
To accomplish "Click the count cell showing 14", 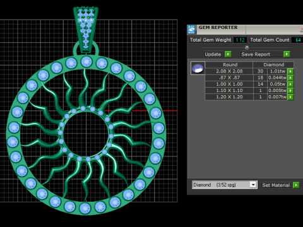I will [x=260, y=84].
